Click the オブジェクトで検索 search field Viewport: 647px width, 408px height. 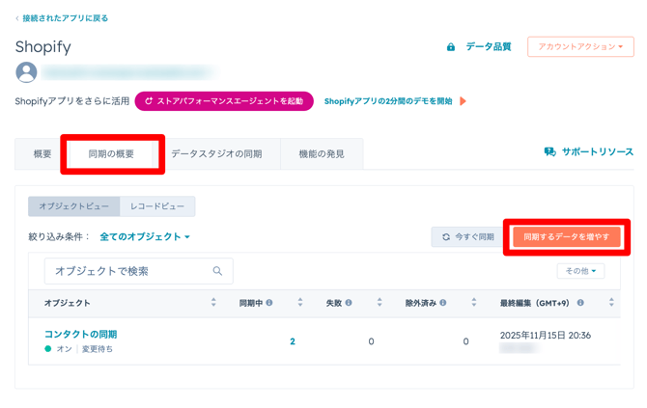130,271
